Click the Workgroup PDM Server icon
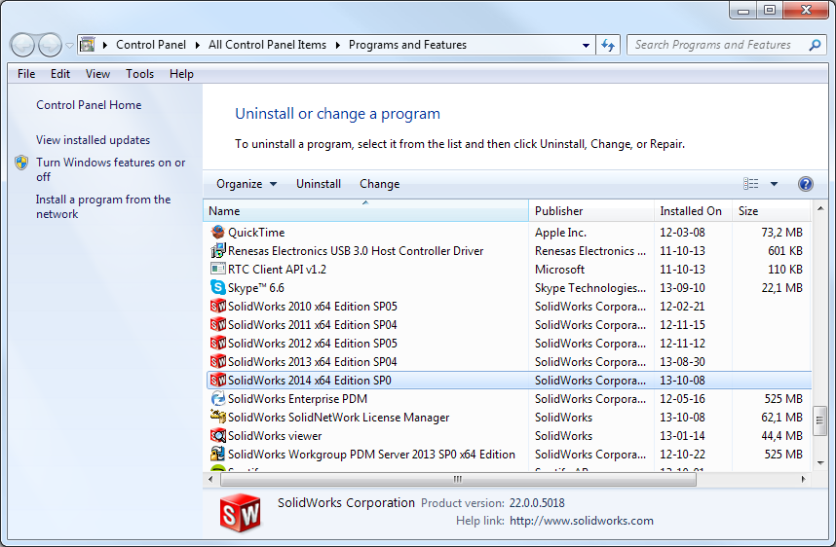The image size is (836, 547). 217,454
